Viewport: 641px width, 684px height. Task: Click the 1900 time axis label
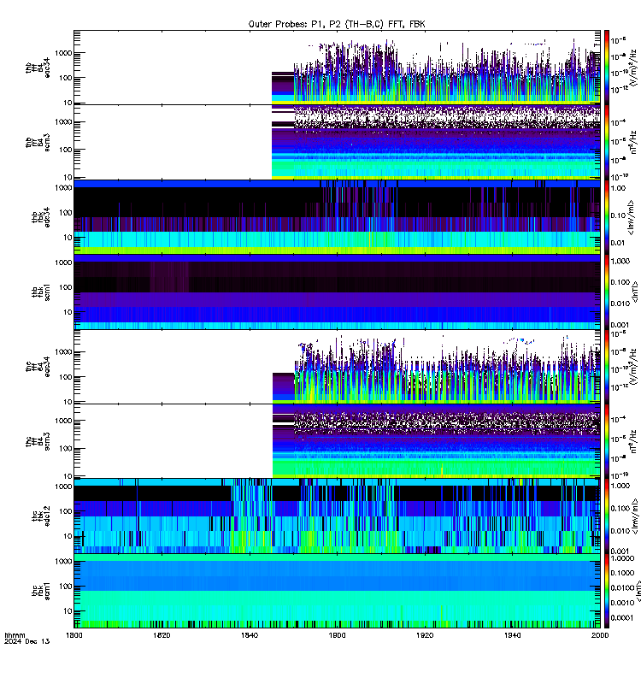tap(337, 635)
